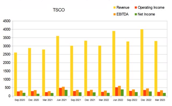Click the Mar 2023 x-axis label
The image size is (172, 106).
click(160, 100)
